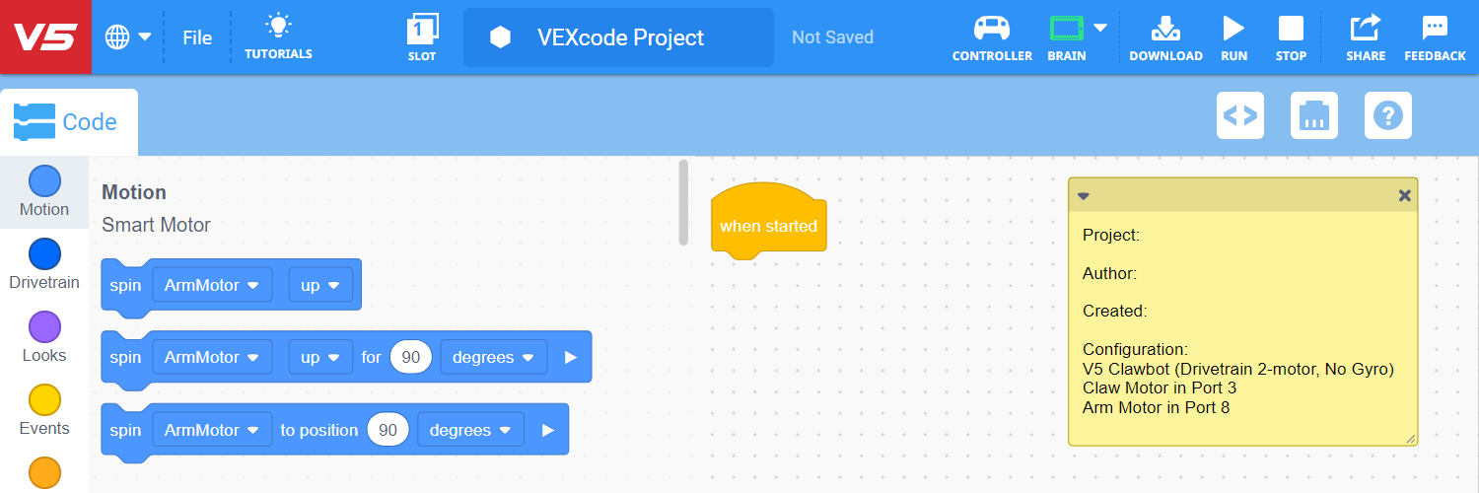Select the Drivetrain category circle
This screenshot has height=493, width=1479.
tap(44, 254)
